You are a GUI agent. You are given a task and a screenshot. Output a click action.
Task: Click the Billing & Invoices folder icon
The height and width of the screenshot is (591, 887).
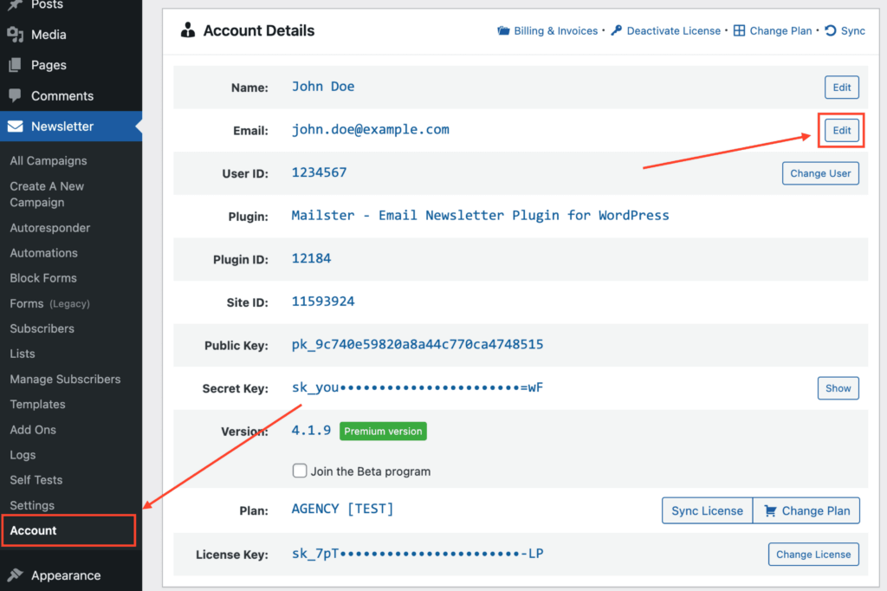pyautogui.click(x=503, y=31)
